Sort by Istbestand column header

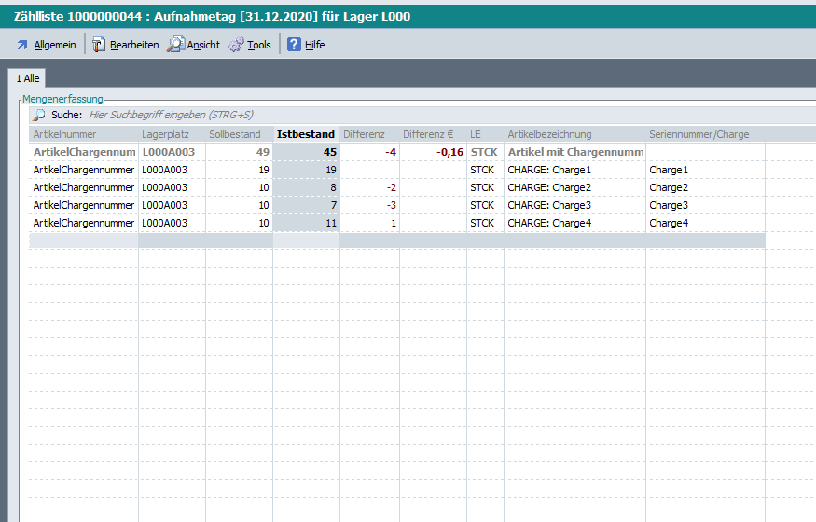306,134
